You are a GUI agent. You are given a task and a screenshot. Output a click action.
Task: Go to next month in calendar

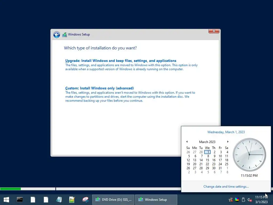pos(228,142)
